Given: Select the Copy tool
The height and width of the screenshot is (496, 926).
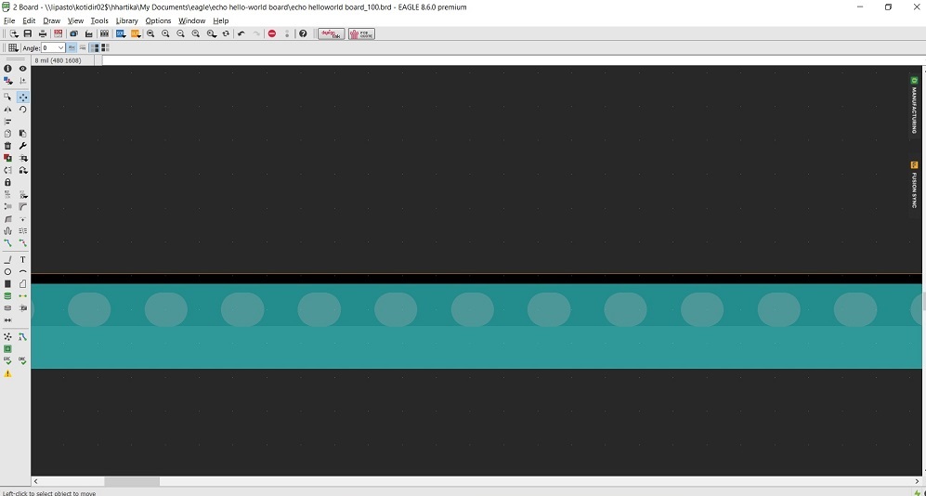Looking at the screenshot, I should [7, 134].
